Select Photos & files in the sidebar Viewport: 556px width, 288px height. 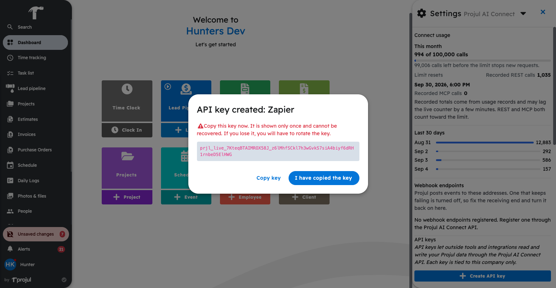click(35, 196)
